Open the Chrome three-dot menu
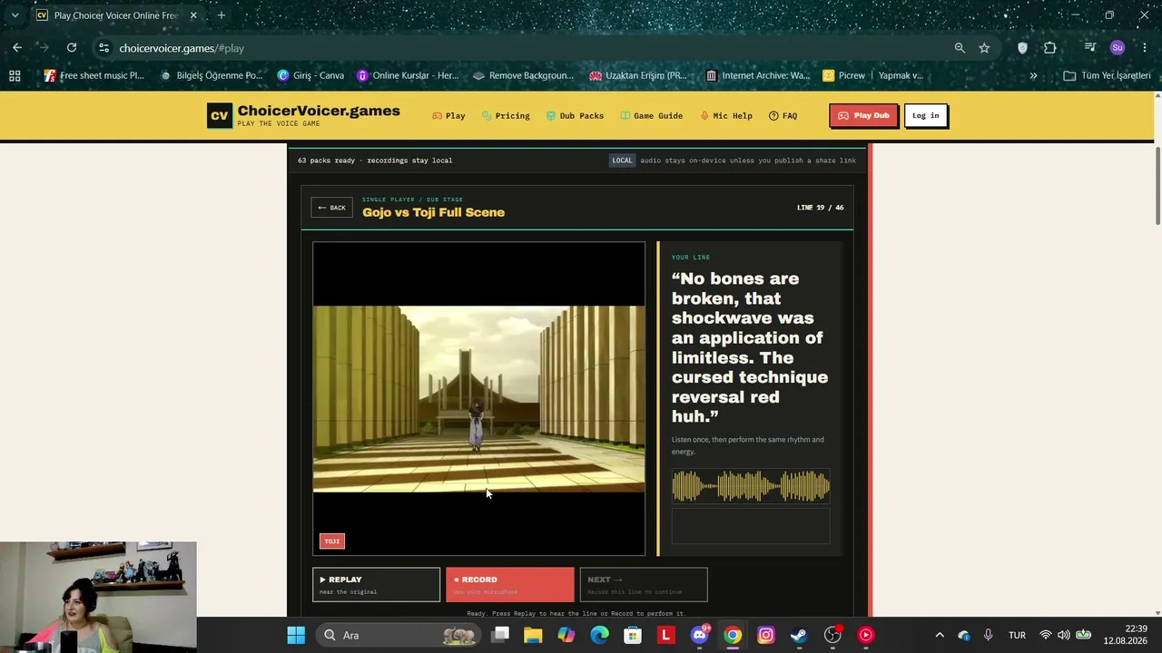 (1145, 48)
